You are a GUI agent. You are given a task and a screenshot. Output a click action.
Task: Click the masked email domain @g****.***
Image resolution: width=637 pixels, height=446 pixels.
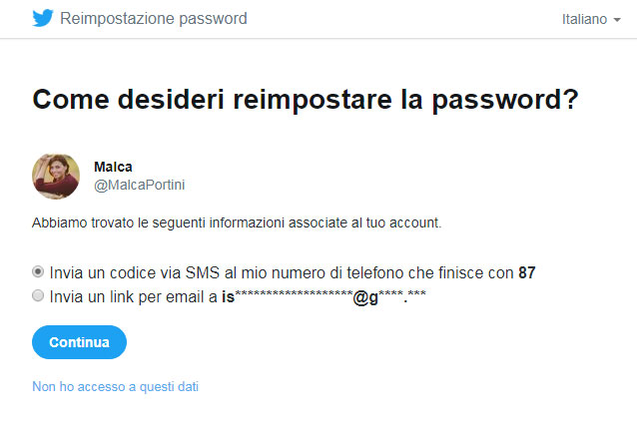[389, 297]
